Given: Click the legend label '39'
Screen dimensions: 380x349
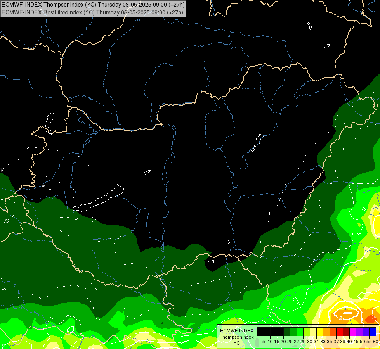Looking at the screenshot, I should [x=343, y=342].
